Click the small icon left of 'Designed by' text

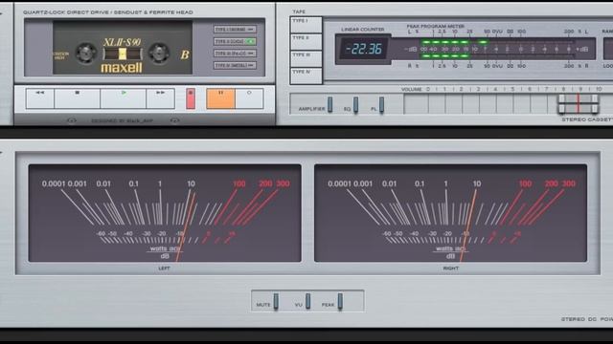(x=72, y=120)
